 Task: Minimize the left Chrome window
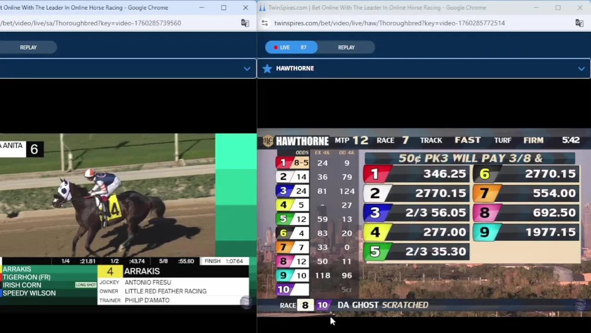tap(202, 7)
